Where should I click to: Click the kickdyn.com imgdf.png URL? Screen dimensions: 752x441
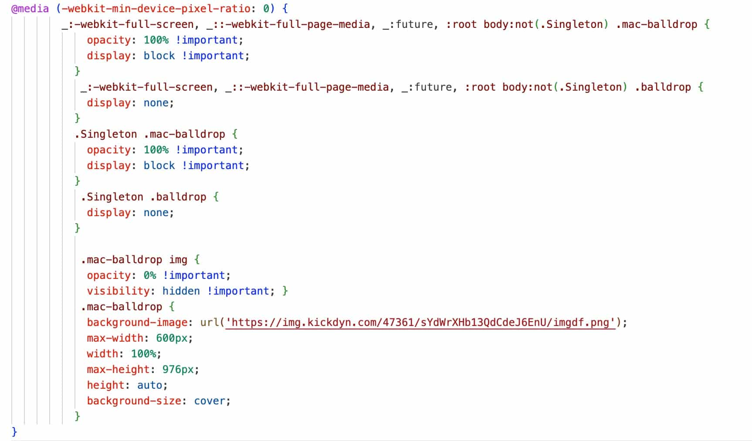point(420,322)
